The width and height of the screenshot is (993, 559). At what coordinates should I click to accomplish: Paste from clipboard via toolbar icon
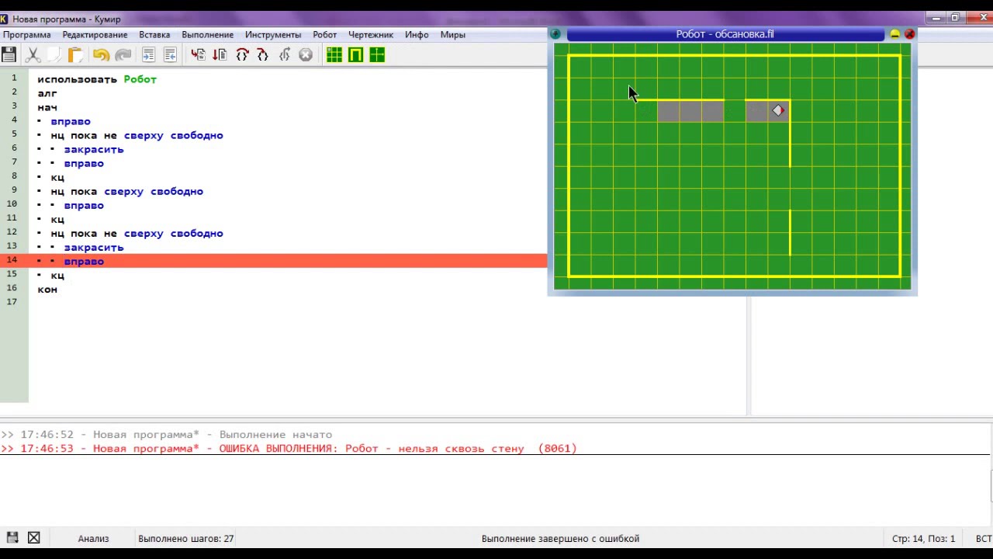tap(74, 54)
